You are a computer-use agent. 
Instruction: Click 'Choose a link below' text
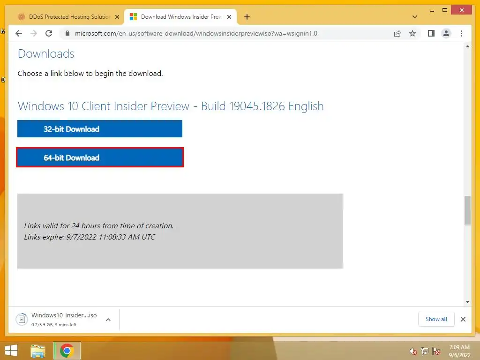pos(90,74)
